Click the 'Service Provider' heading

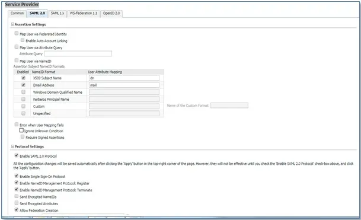coord(22,4)
